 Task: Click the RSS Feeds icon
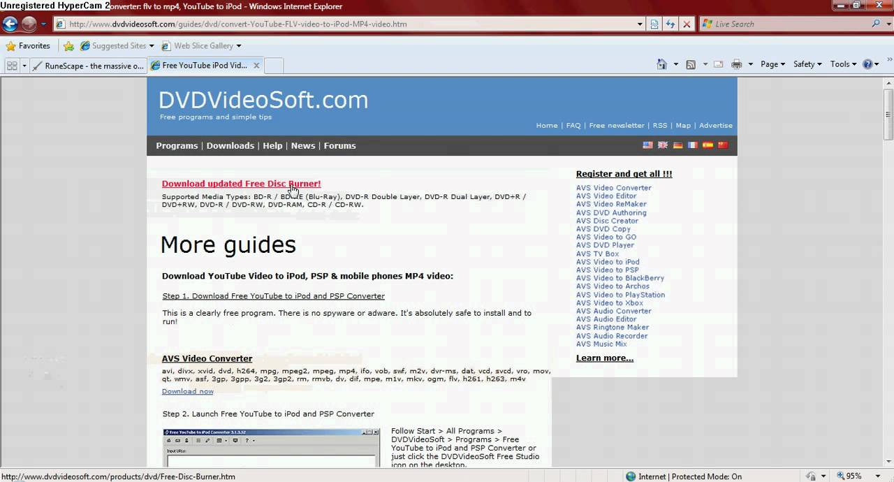(x=691, y=64)
